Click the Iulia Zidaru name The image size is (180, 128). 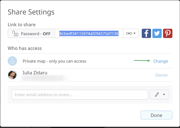pos(35,73)
